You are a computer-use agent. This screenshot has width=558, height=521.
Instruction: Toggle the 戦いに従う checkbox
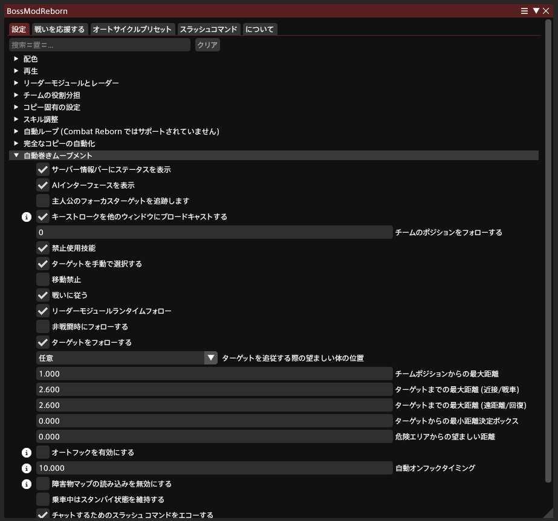click(x=43, y=295)
